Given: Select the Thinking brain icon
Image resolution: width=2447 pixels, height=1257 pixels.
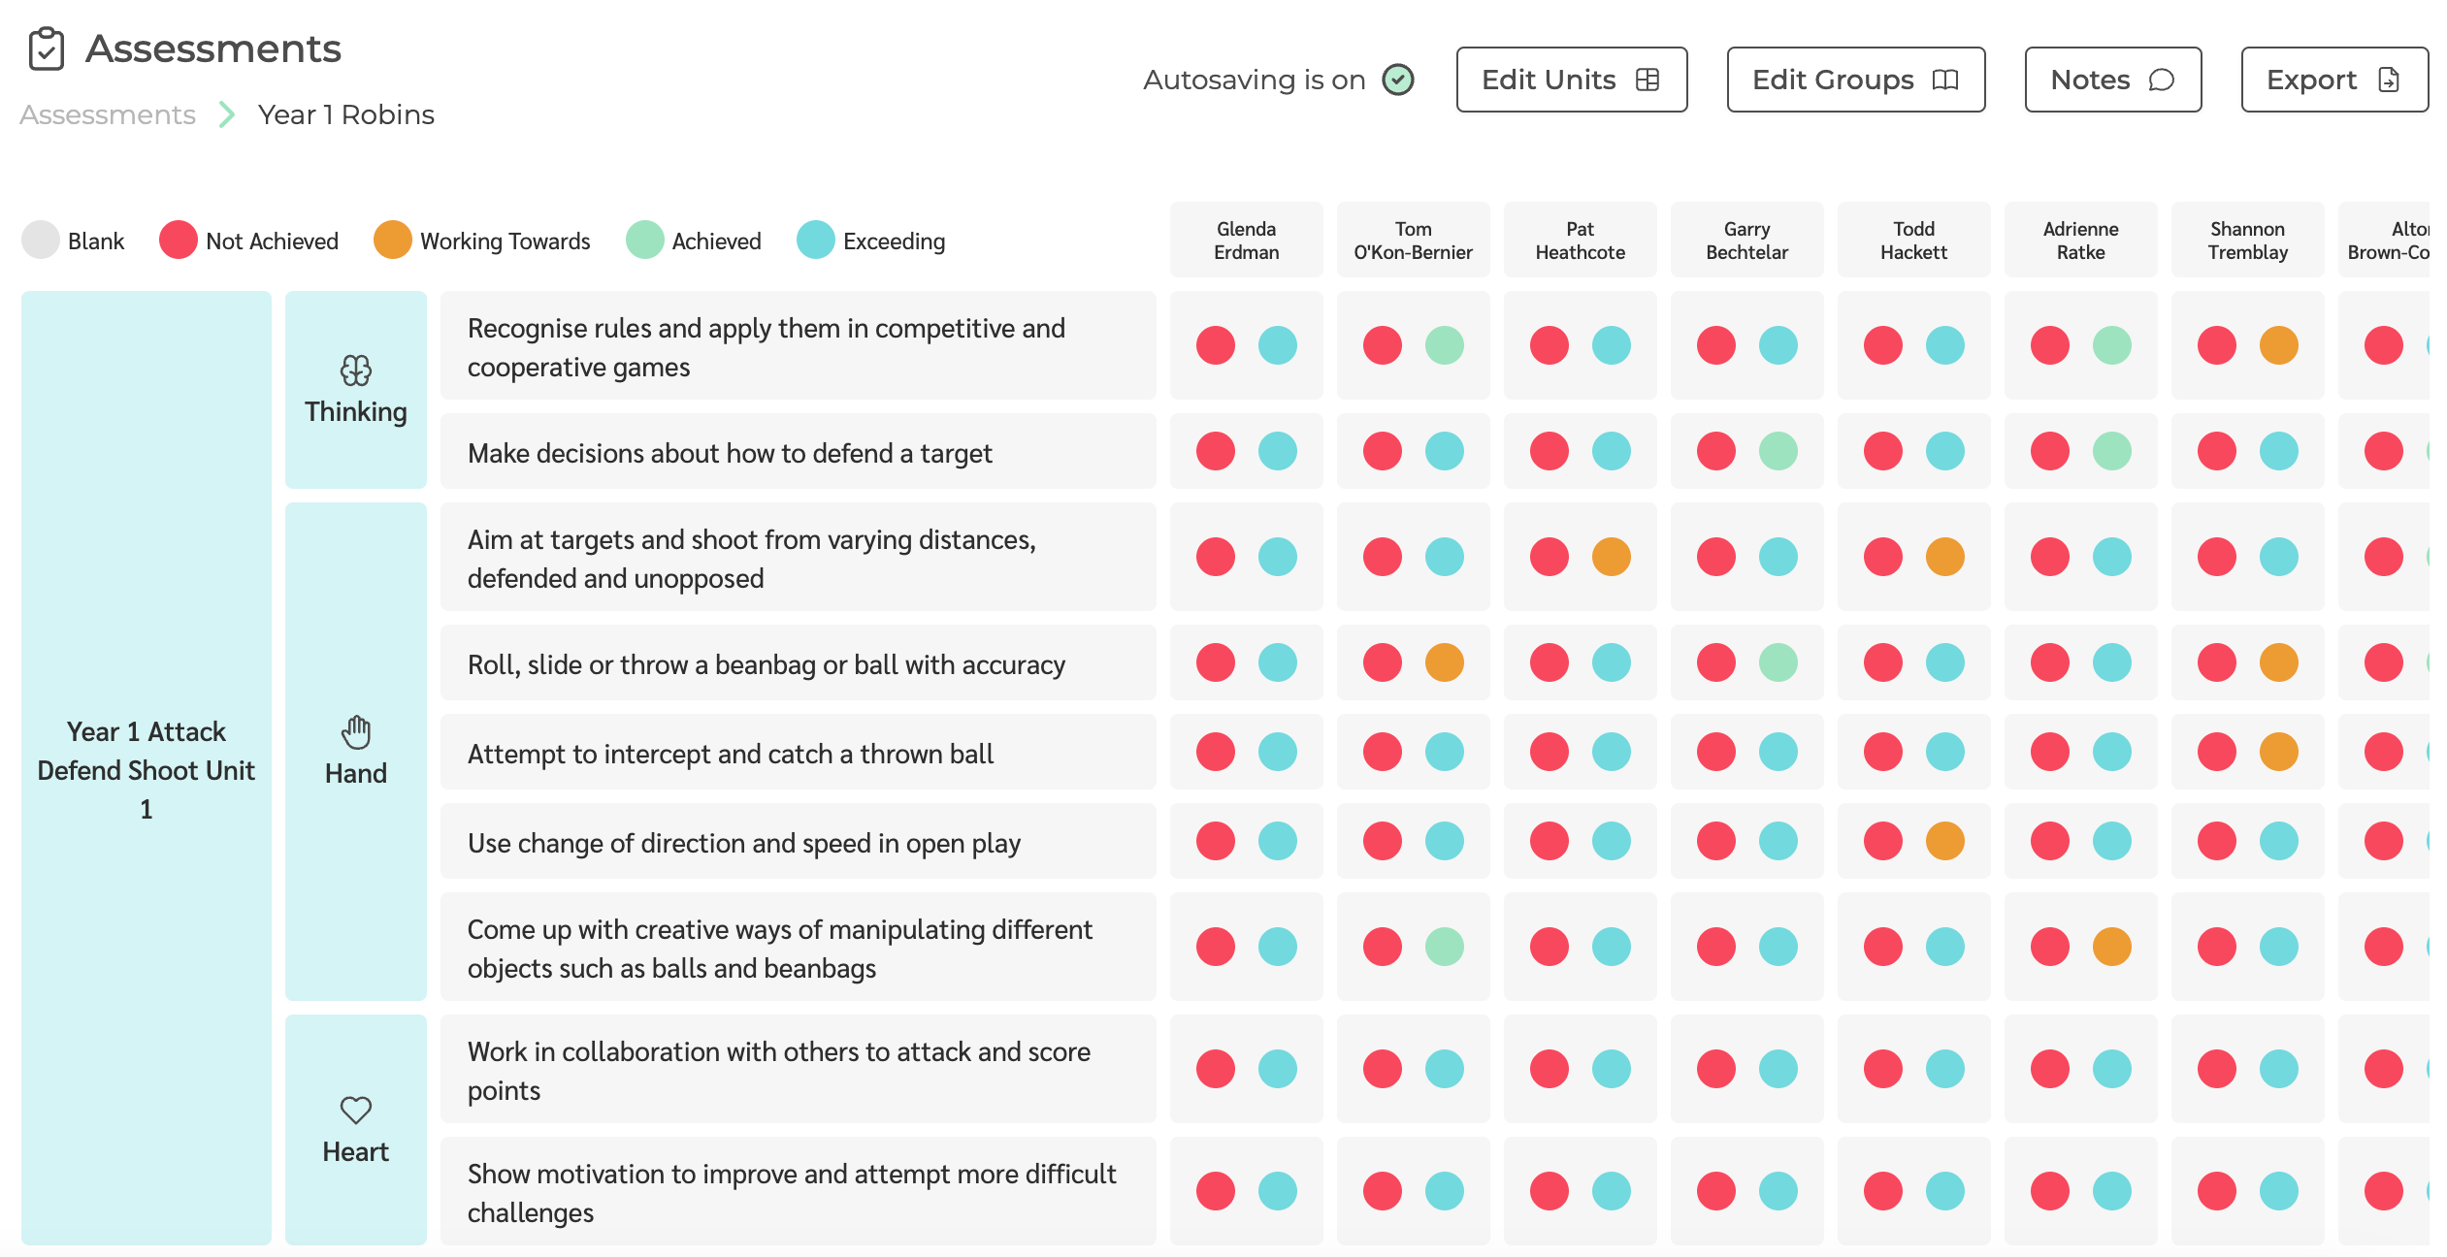Looking at the screenshot, I should 355,371.
